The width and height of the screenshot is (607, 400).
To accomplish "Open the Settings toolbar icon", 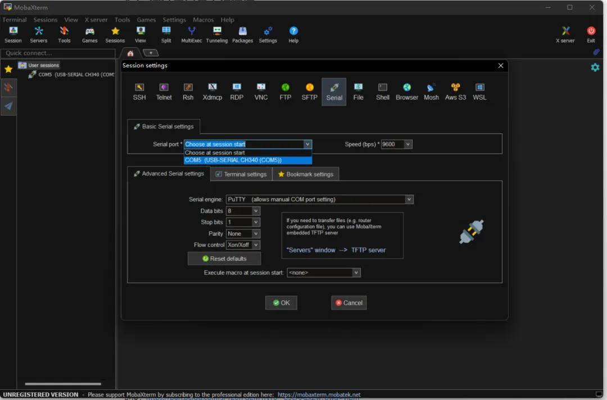I will [x=268, y=34].
